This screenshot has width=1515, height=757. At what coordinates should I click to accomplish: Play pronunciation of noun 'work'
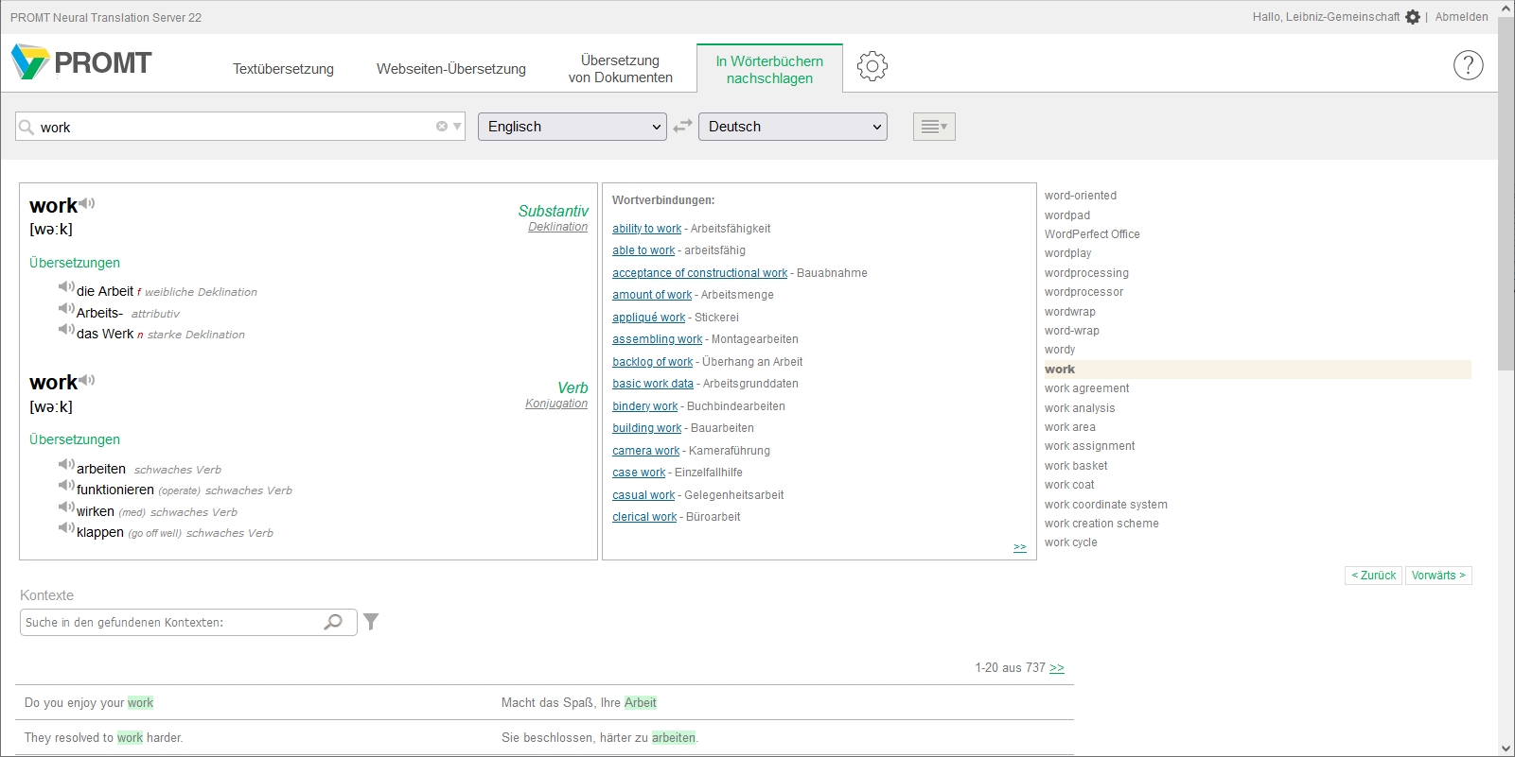(87, 203)
